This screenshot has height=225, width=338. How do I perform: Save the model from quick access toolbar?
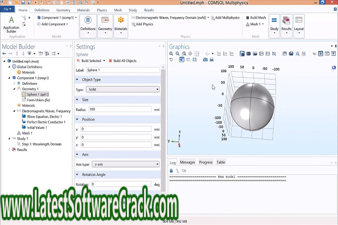(x=23, y=2)
